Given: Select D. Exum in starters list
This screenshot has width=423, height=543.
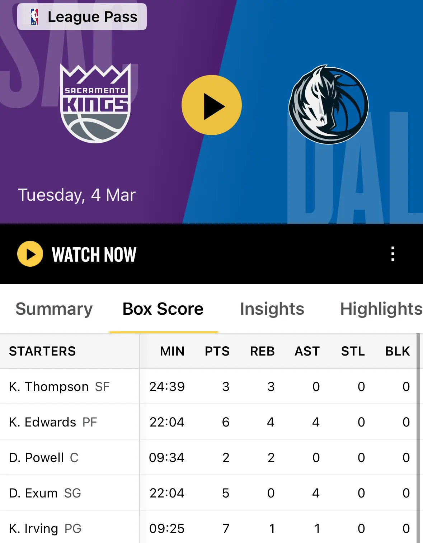Looking at the screenshot, I should [33, 493].
